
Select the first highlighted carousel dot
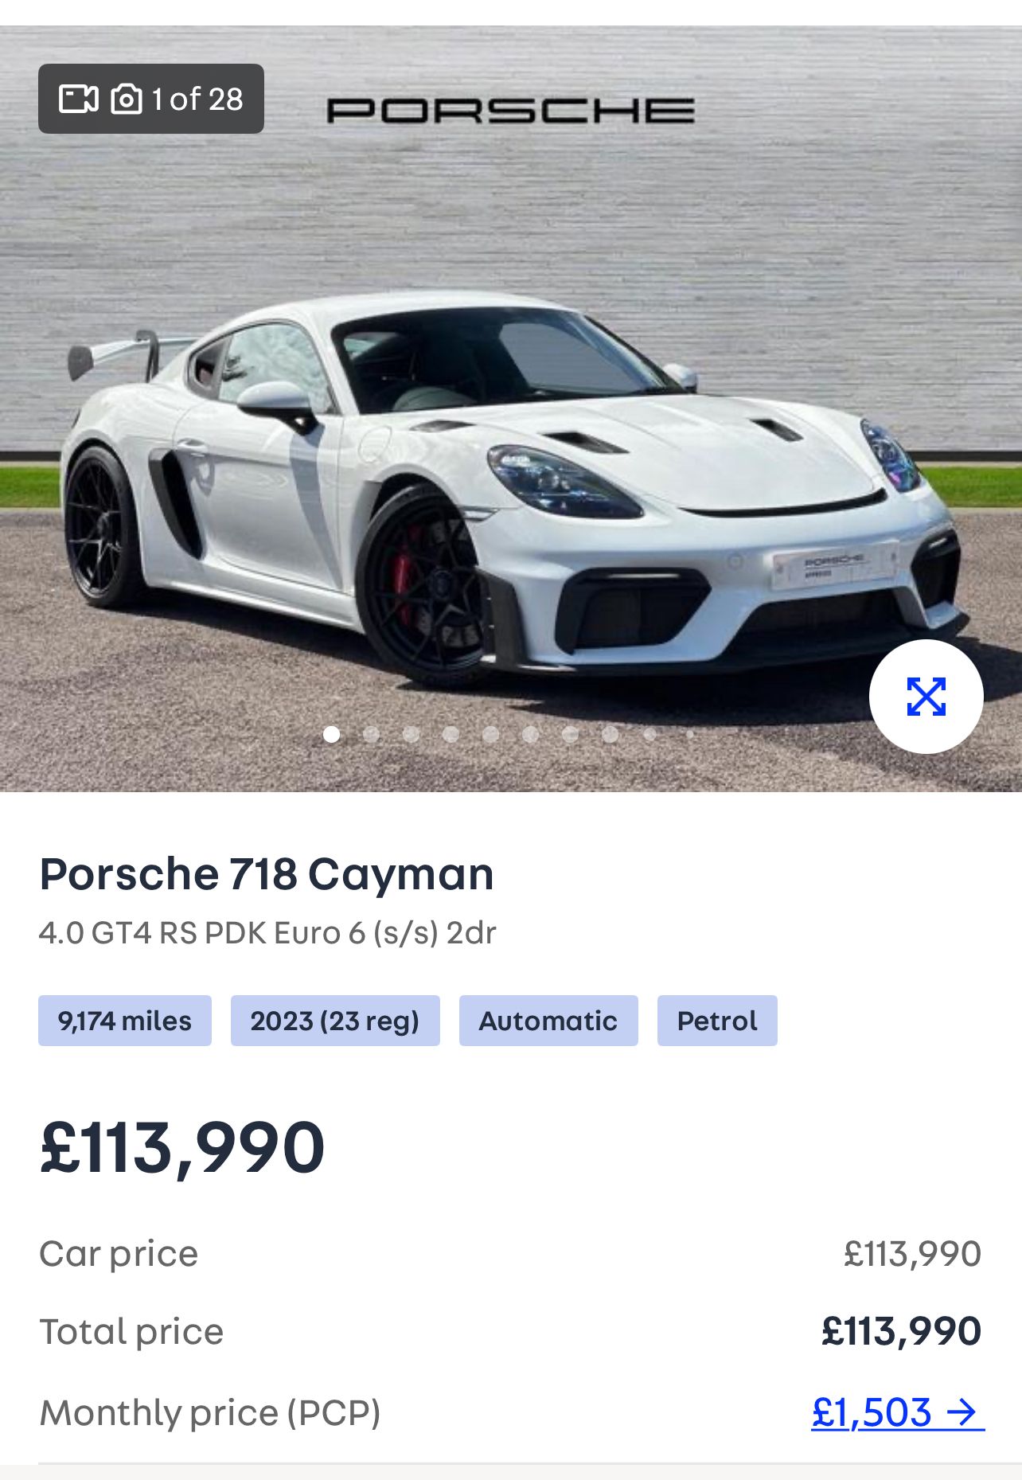332,734
